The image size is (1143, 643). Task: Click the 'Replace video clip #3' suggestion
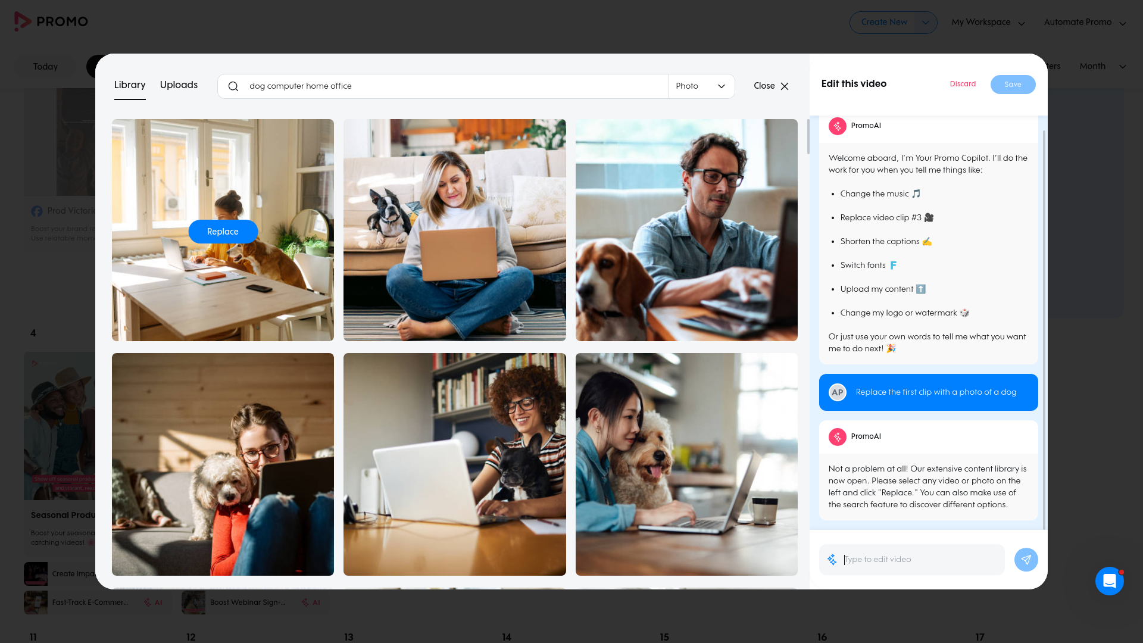886,218
